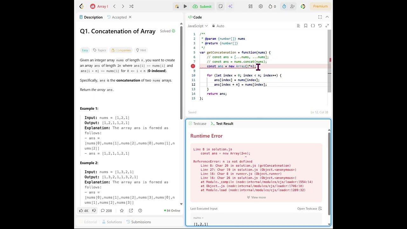Select the Easy difficulty badge

point(85,50)
